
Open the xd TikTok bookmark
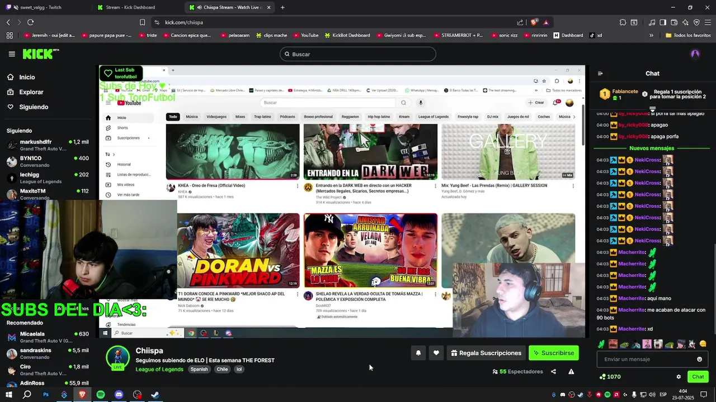tap(596, 35)
